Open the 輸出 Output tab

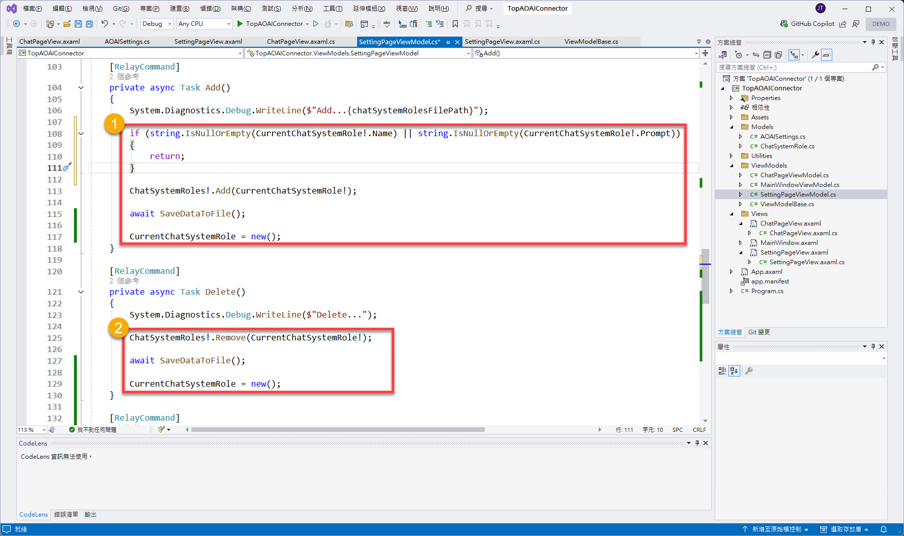point(91,515)
